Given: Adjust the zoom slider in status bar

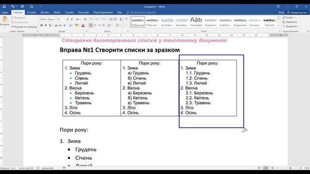Looking at the screenshot, I should click(290, 168).
